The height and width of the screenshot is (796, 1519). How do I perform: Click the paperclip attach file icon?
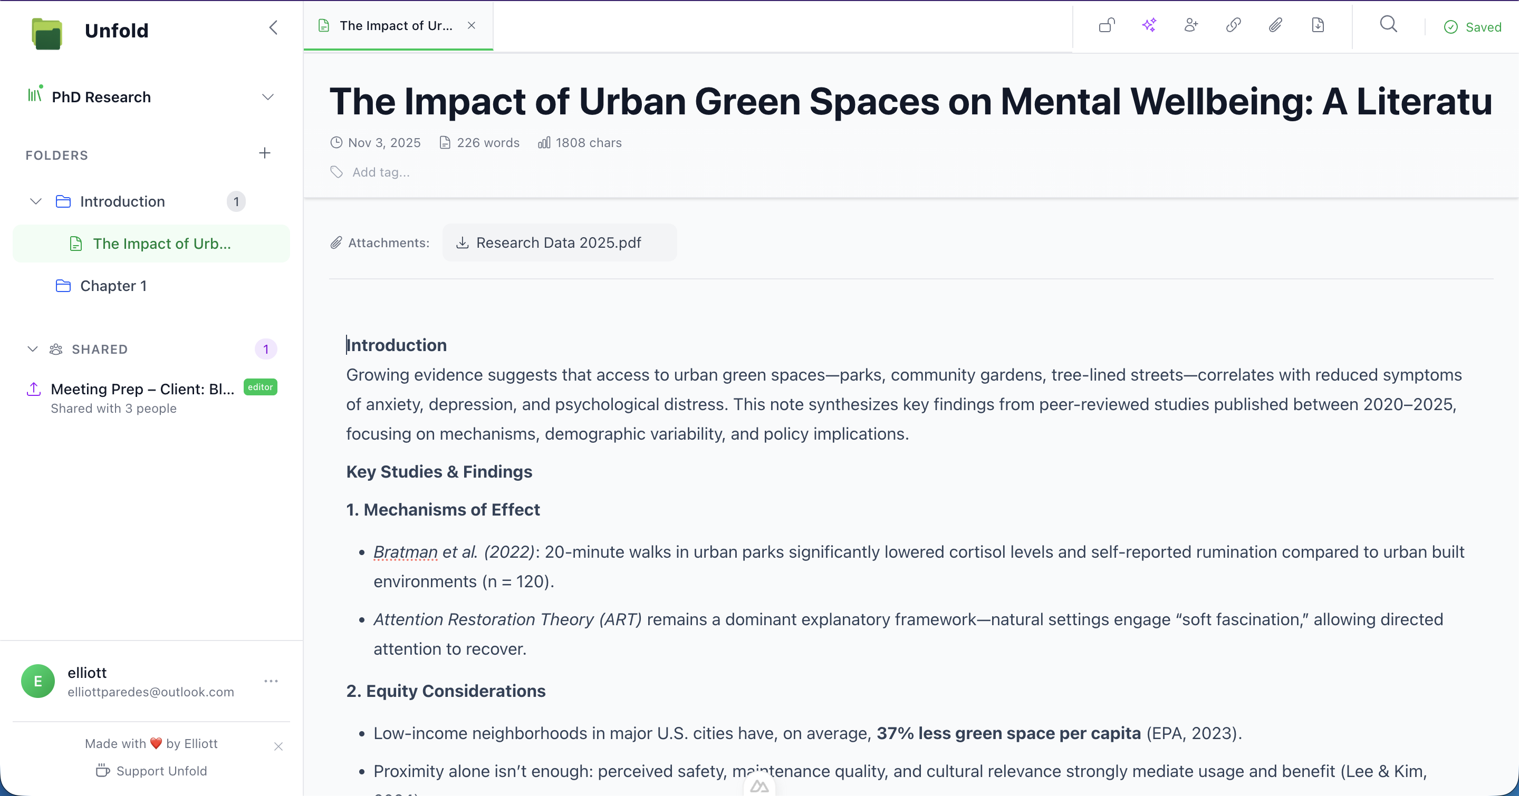pos(1275,25)
